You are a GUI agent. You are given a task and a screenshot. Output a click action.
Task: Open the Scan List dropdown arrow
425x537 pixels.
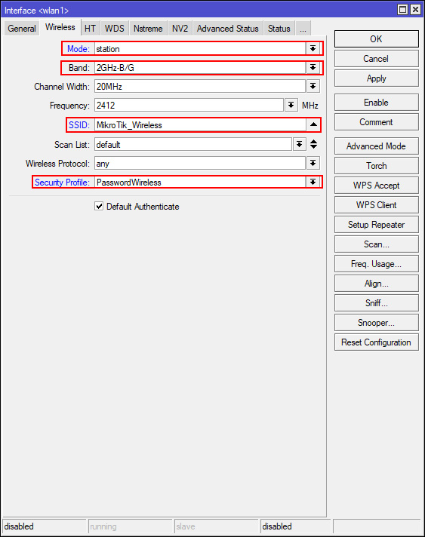pyautogui.click(x=299, y=144)
